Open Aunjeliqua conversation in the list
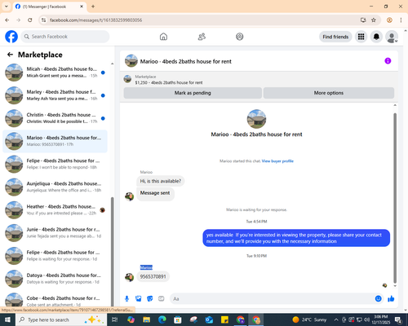Image resolution: width=408 pixels, height=326 pixels. tap(55, 187)
